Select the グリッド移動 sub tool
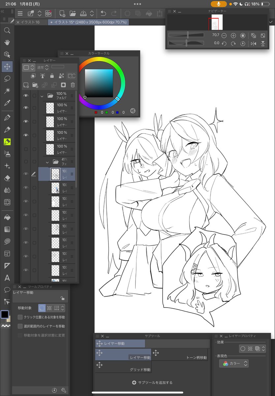 [x=123, y=366]
